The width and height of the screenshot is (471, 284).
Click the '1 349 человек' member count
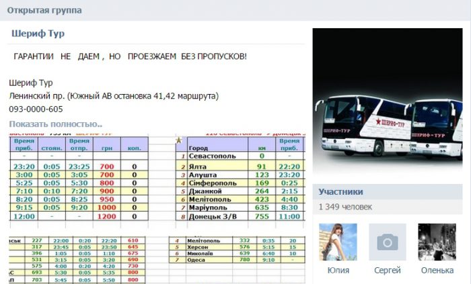click(x=345, y=207)
